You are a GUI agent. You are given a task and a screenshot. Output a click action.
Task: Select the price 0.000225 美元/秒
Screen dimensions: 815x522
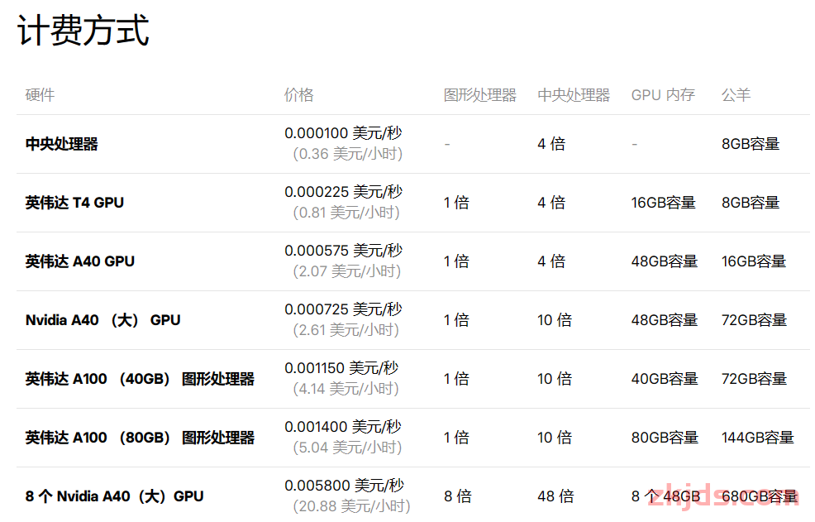click(x=343, y=192)
